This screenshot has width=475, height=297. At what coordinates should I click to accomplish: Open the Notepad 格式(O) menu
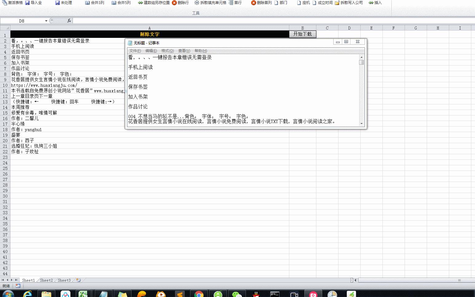tap(168, 51)
